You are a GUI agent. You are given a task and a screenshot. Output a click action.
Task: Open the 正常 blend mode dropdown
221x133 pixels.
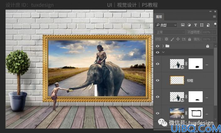point(170,32)
